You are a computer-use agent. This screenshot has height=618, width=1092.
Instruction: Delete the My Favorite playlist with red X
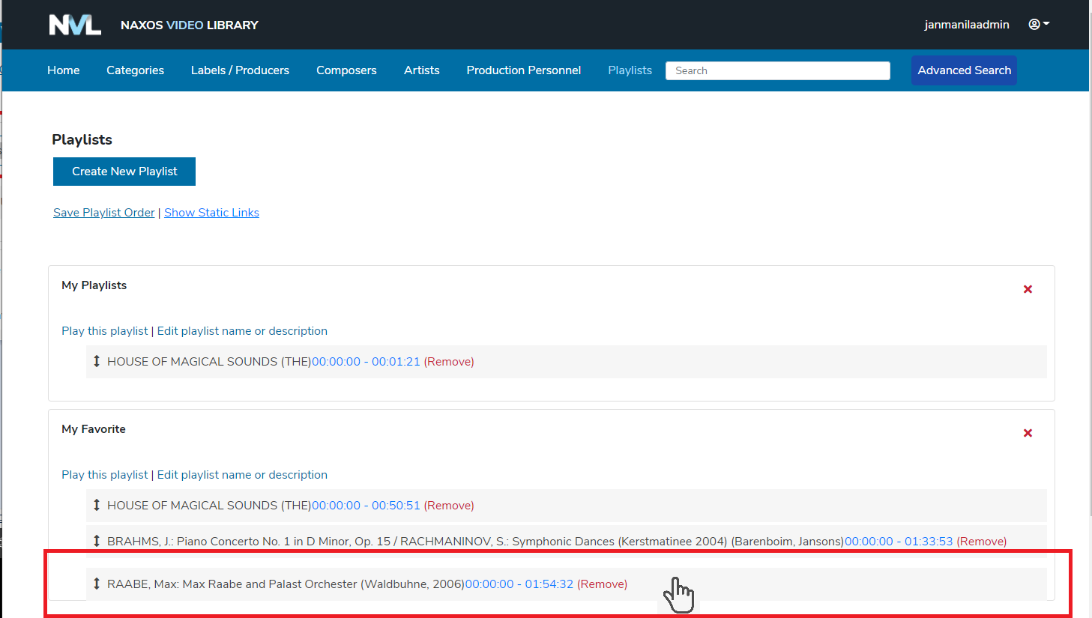pos(1028,433)
